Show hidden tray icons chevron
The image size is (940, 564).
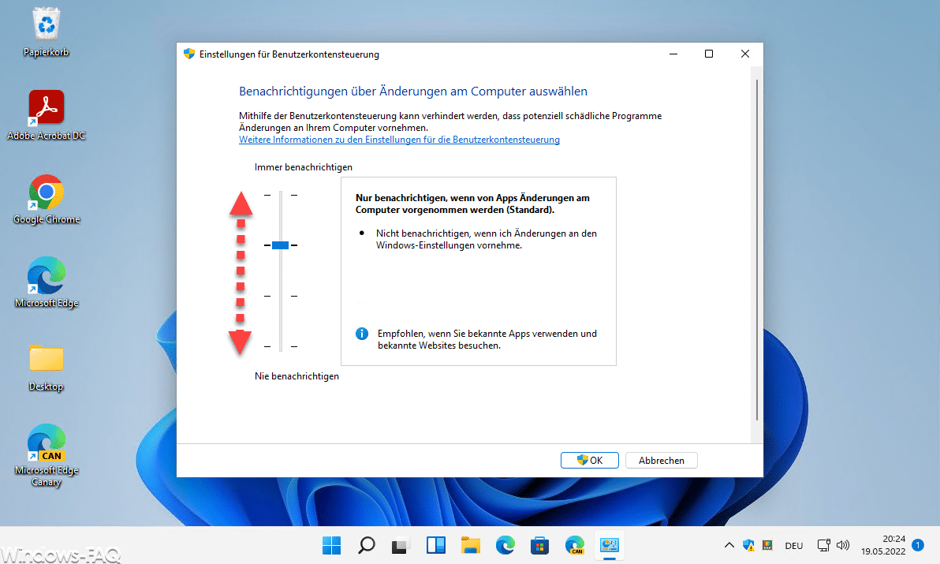(729, 545)
